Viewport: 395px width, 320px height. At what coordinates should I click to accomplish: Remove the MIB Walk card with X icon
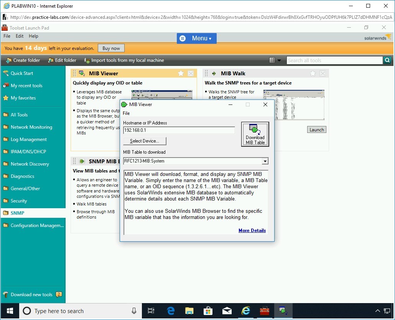[x=323, y=73]
